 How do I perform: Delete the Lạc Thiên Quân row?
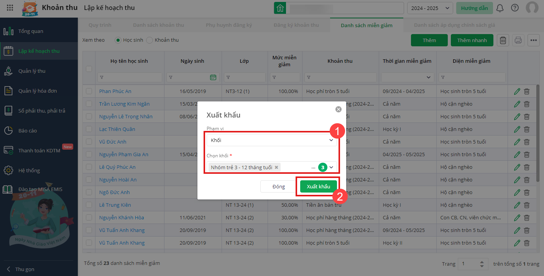point(527,129)
